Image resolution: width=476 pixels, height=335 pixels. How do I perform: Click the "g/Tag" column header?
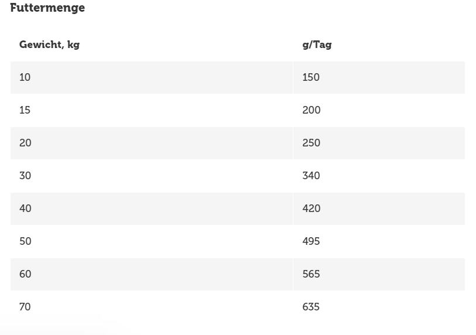pyautogui.click(x=317, y=45)
